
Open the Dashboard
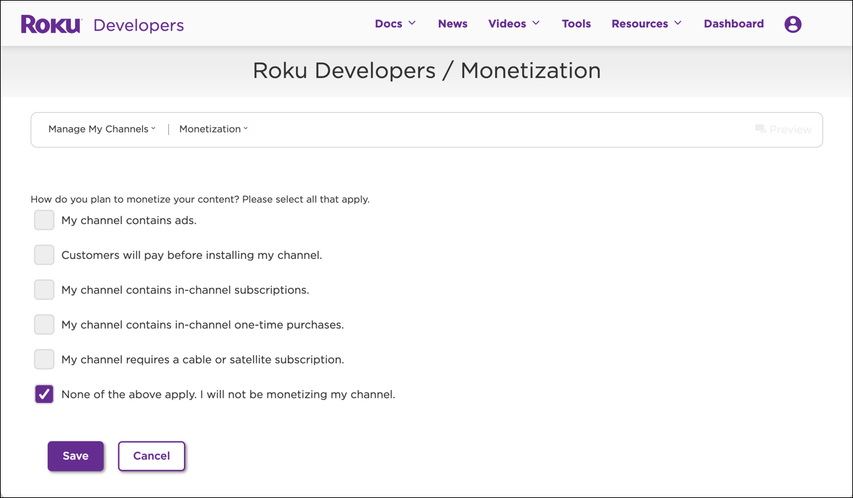pyautogui.click(x=733, y=23)
